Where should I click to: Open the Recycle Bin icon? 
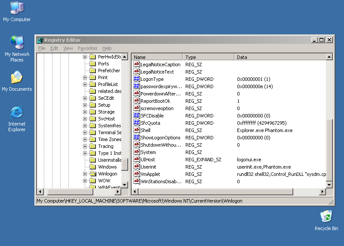326,220
